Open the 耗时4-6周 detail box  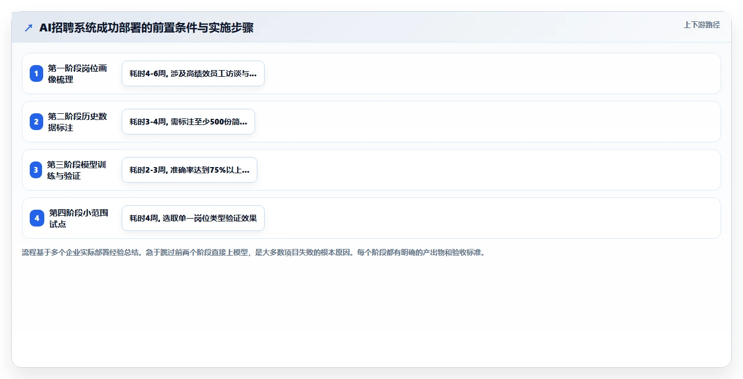(x=193, y=73)
